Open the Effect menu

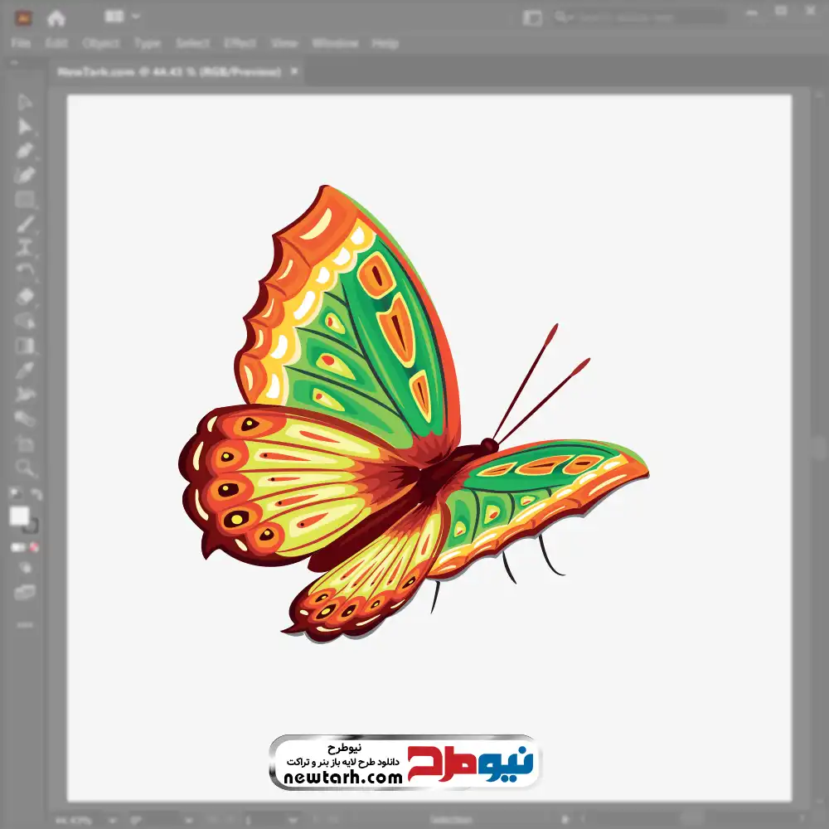240,43
